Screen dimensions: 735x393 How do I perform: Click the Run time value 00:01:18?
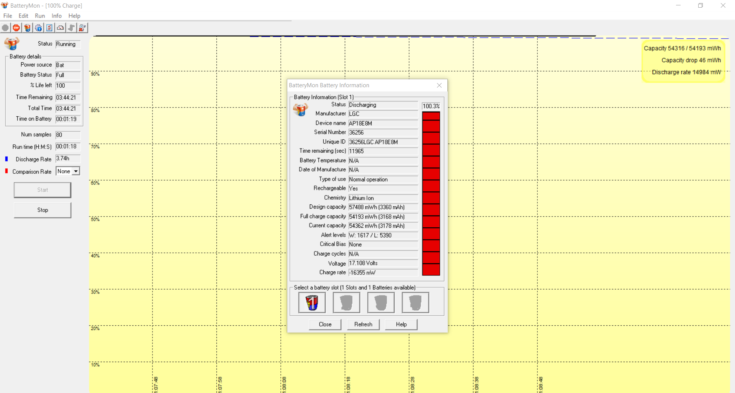point(68,147)
